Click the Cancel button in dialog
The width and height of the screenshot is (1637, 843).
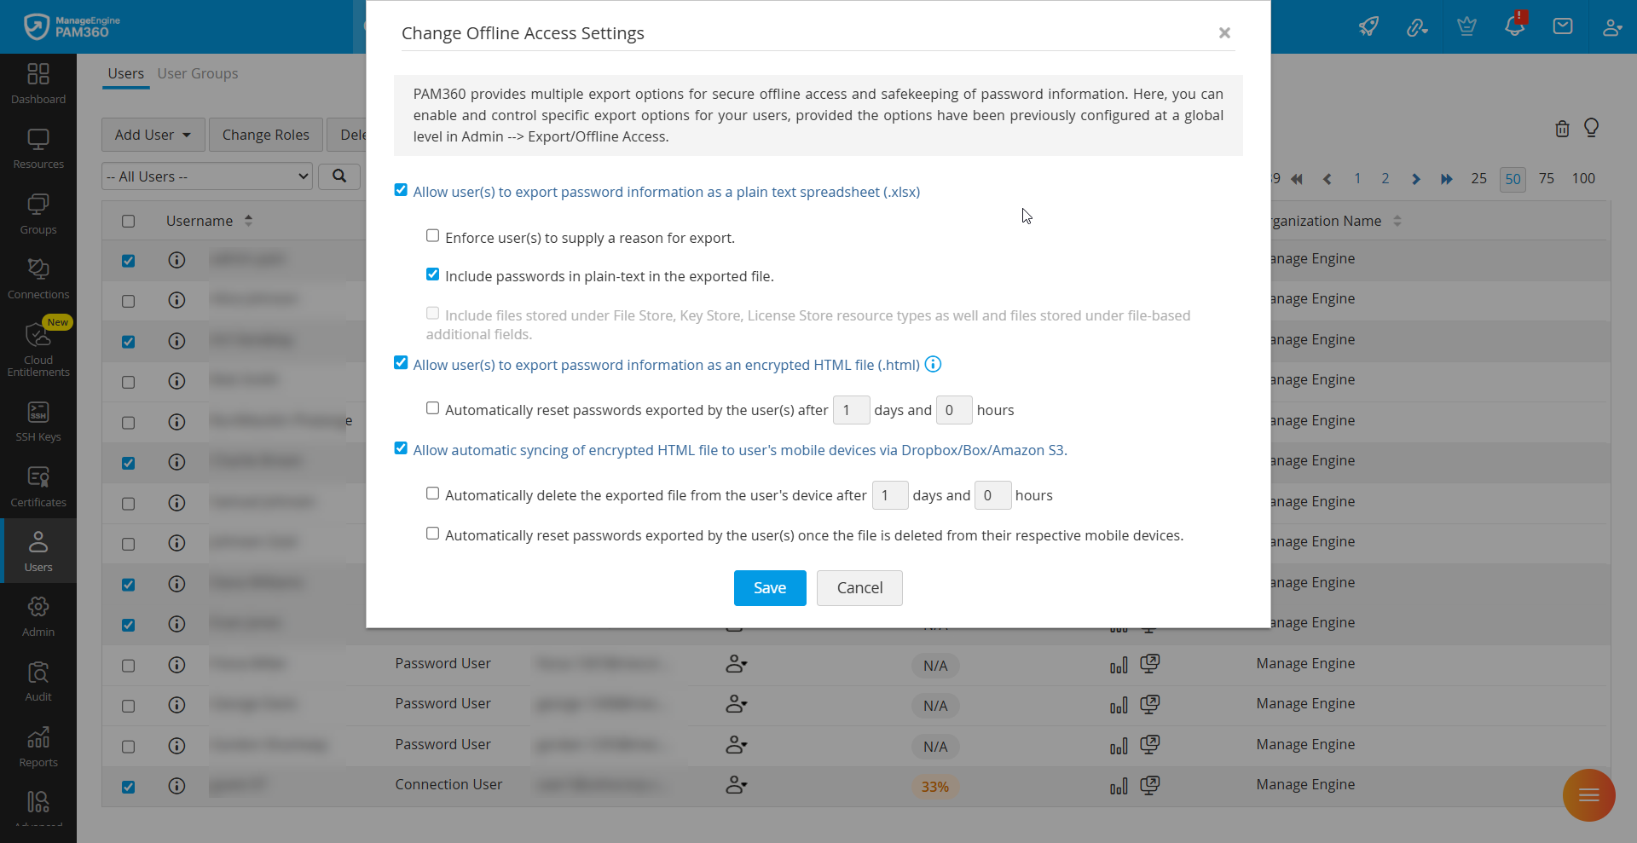[x=859, y=588]
